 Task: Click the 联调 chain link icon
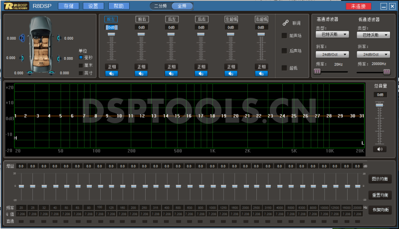tap(286, 23)
